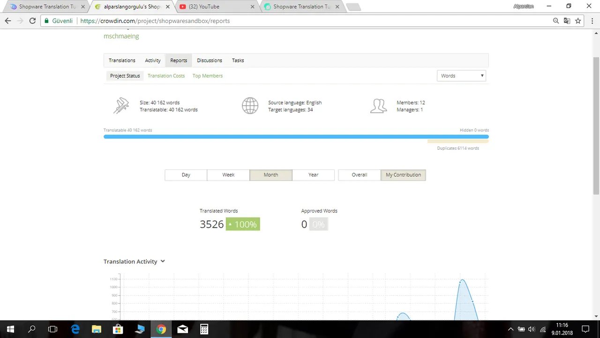Switch to My Contribution statistics
The width and height of the screenshot is (600, 338).
[x=403, y=175]
